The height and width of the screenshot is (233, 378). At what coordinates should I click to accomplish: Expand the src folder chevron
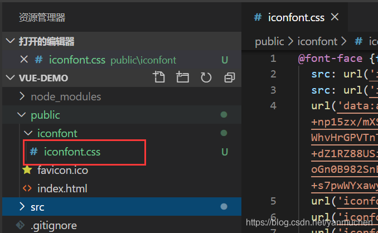pos(22,206)
